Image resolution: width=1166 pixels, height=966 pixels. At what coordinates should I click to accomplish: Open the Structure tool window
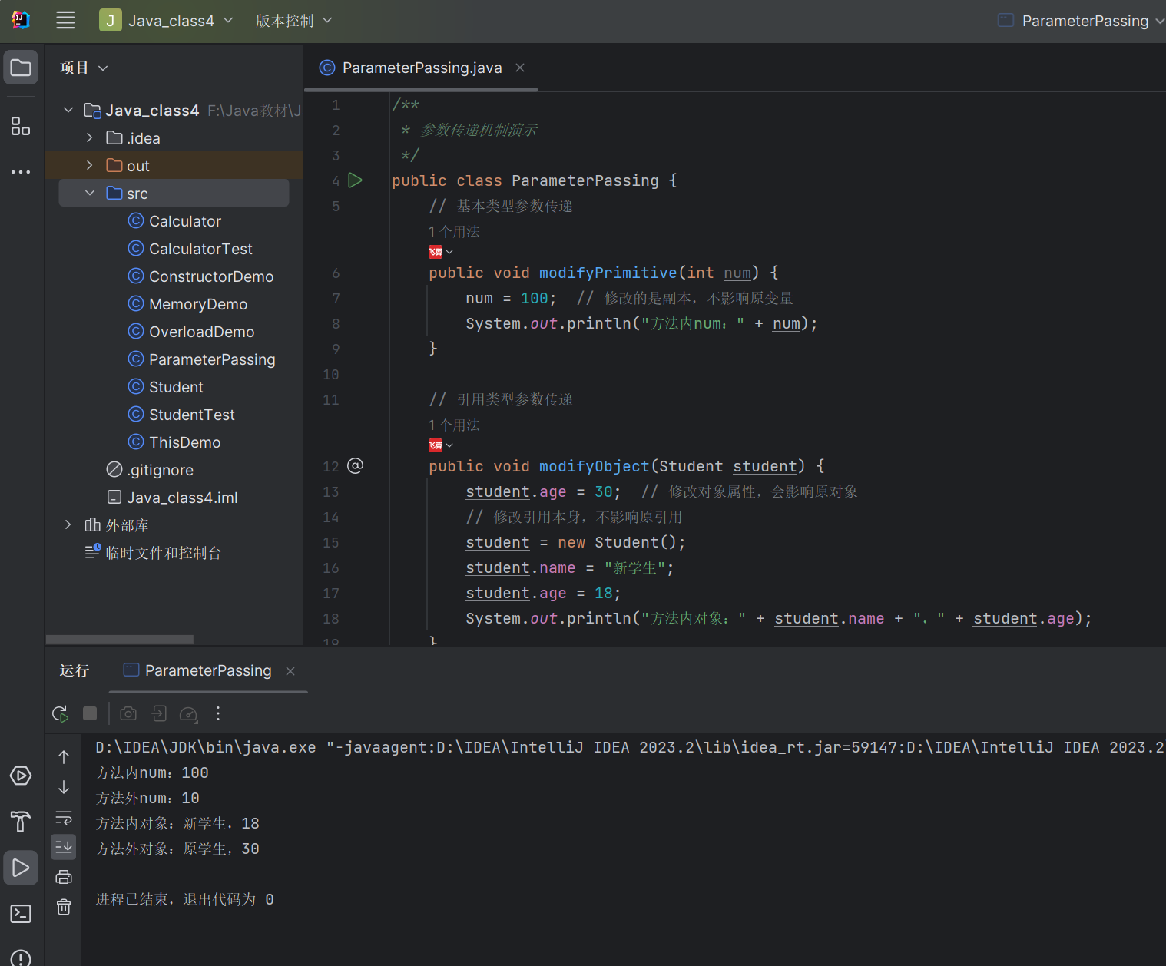21,126
